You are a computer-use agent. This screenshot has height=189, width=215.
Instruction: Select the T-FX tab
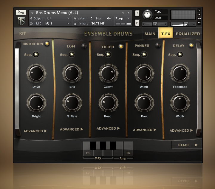[165, 33]
